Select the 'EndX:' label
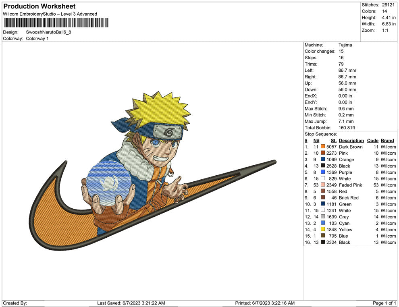Image resolution: width=399 pixels, height=307 pixels. coord(311,96)
